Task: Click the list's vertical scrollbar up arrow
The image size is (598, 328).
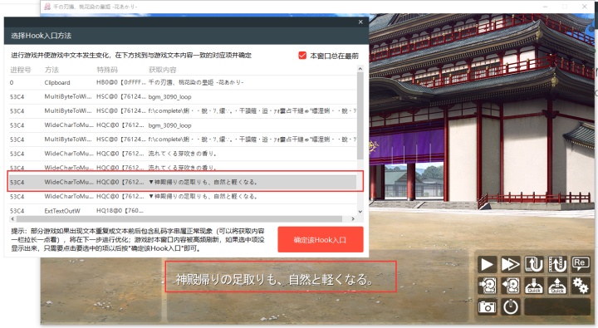Action: tap(360, 69)
